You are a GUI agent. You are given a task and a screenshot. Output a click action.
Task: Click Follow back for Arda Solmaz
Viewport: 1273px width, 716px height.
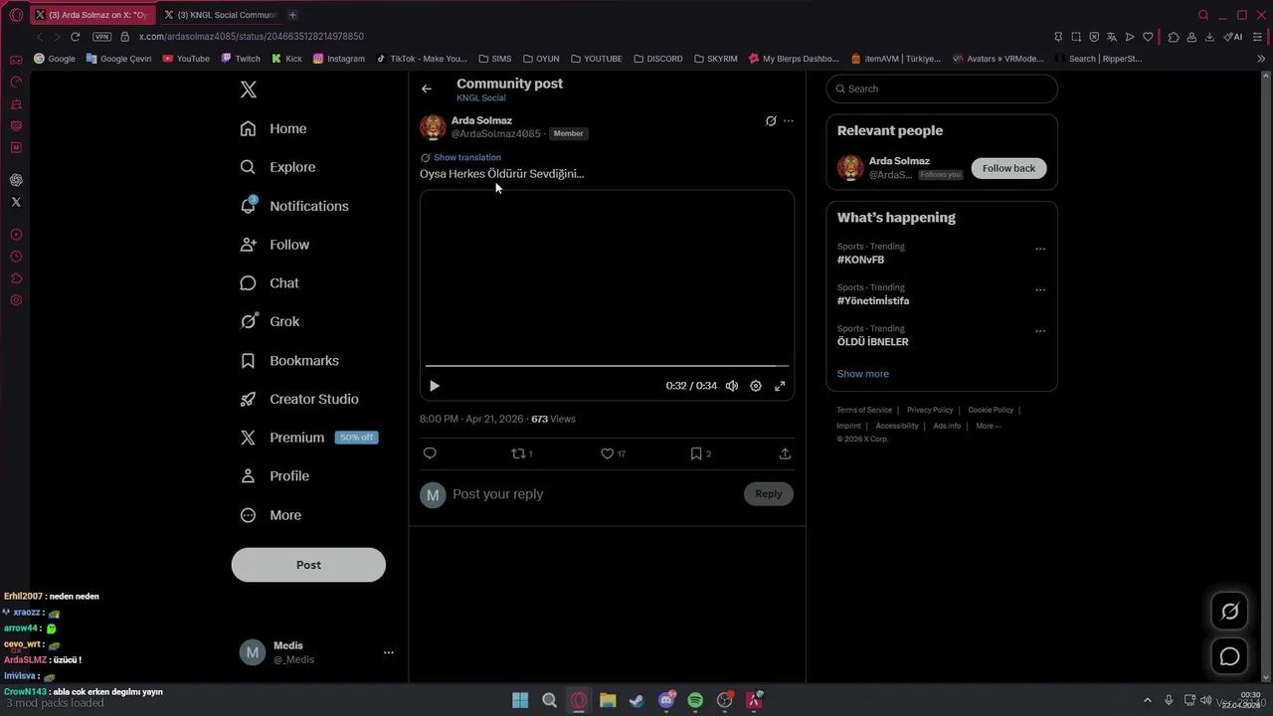tap(1008, 168)
